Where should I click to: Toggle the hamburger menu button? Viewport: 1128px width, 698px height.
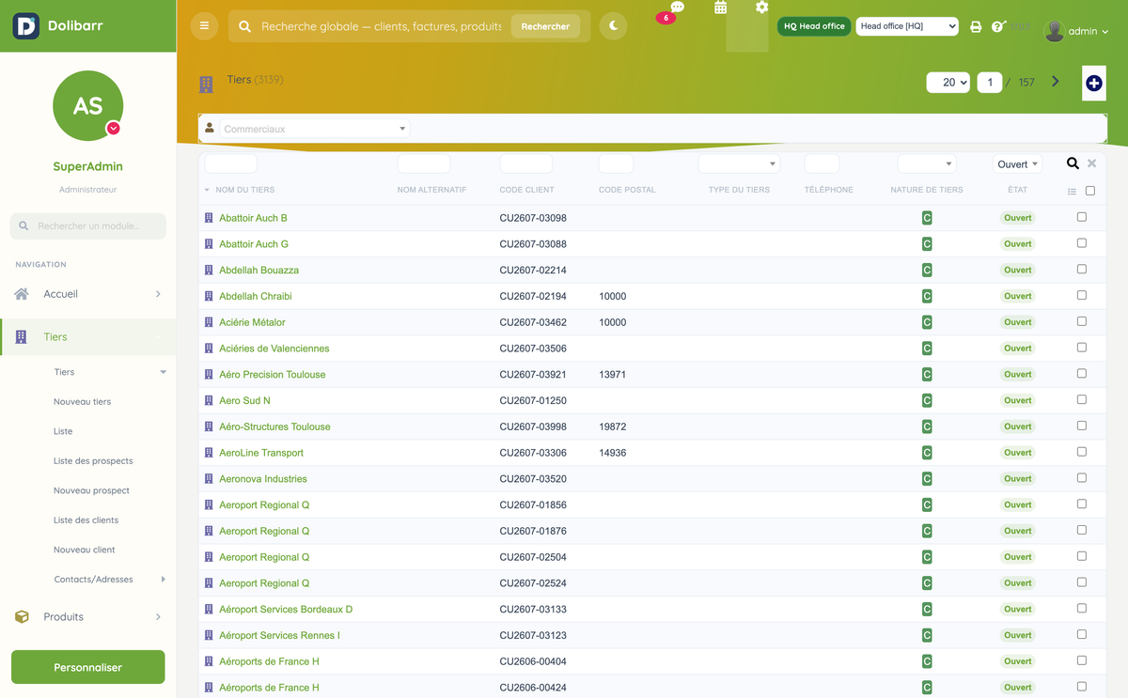[x=204, y=26]
